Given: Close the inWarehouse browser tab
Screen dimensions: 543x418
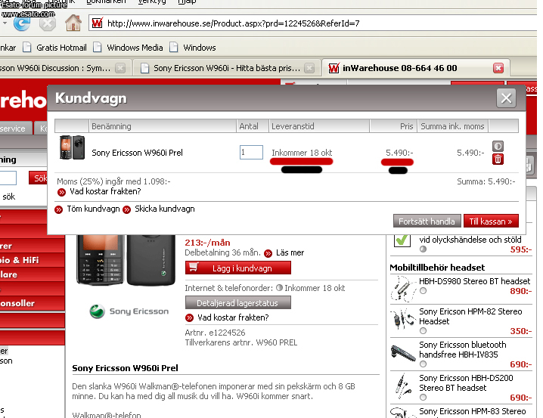Looking at the screenshot, I should (498, 68).
